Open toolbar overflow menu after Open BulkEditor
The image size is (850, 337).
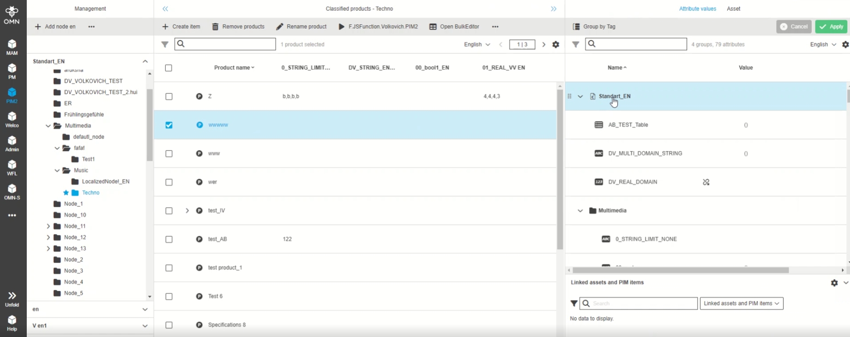point(495,27)
